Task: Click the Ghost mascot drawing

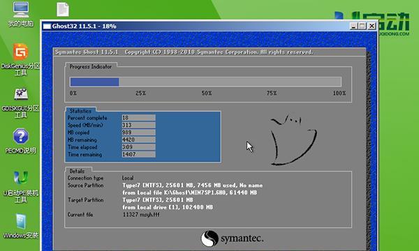Action: click(293, 140)
